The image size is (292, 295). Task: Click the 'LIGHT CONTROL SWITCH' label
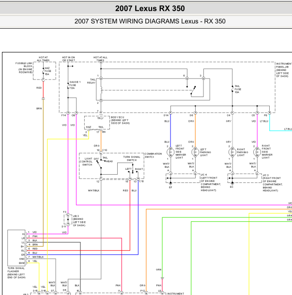pos(86,162)
